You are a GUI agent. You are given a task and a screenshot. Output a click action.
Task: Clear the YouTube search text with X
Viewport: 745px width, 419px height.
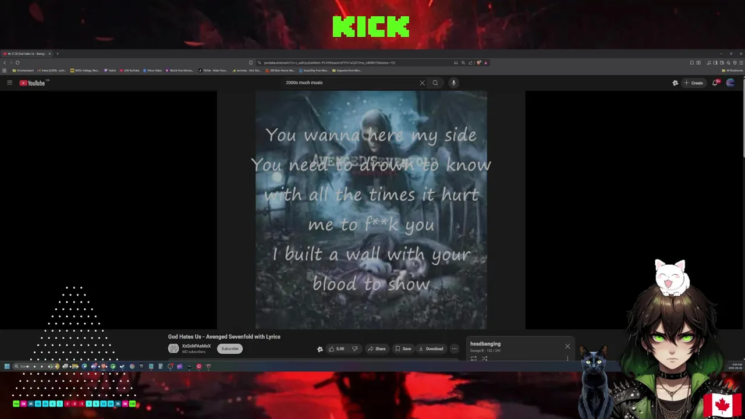click(x=422, y=83)
